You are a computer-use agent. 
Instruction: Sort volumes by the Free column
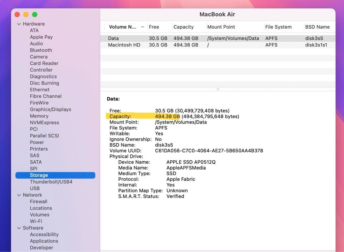tap(154, 27)
